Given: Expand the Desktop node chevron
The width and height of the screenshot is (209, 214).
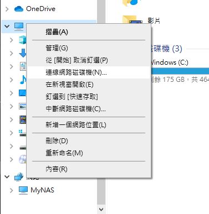Looking at the screenshot, I should pos(12,93).
